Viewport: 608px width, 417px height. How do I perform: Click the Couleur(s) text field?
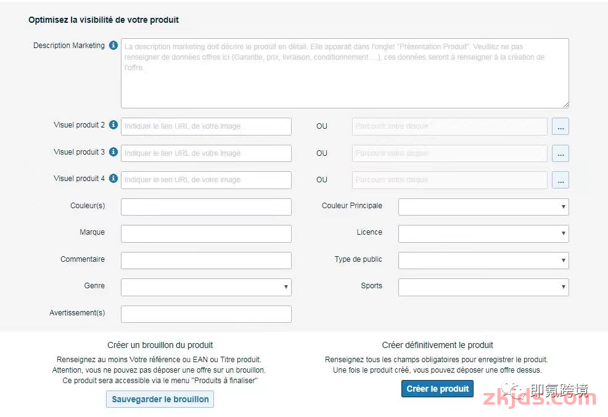(206, 207)
